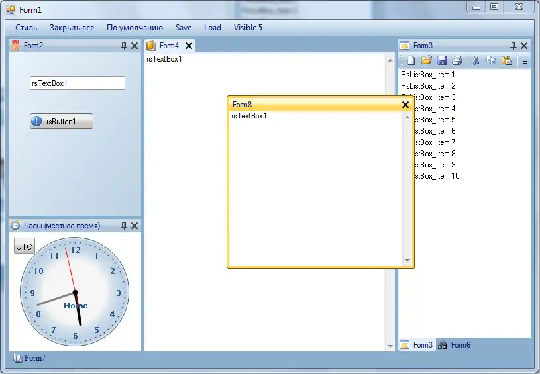540x374 pixels.
Task: Select the list row ending in Item 6
Action: click(x=472, y=131)
